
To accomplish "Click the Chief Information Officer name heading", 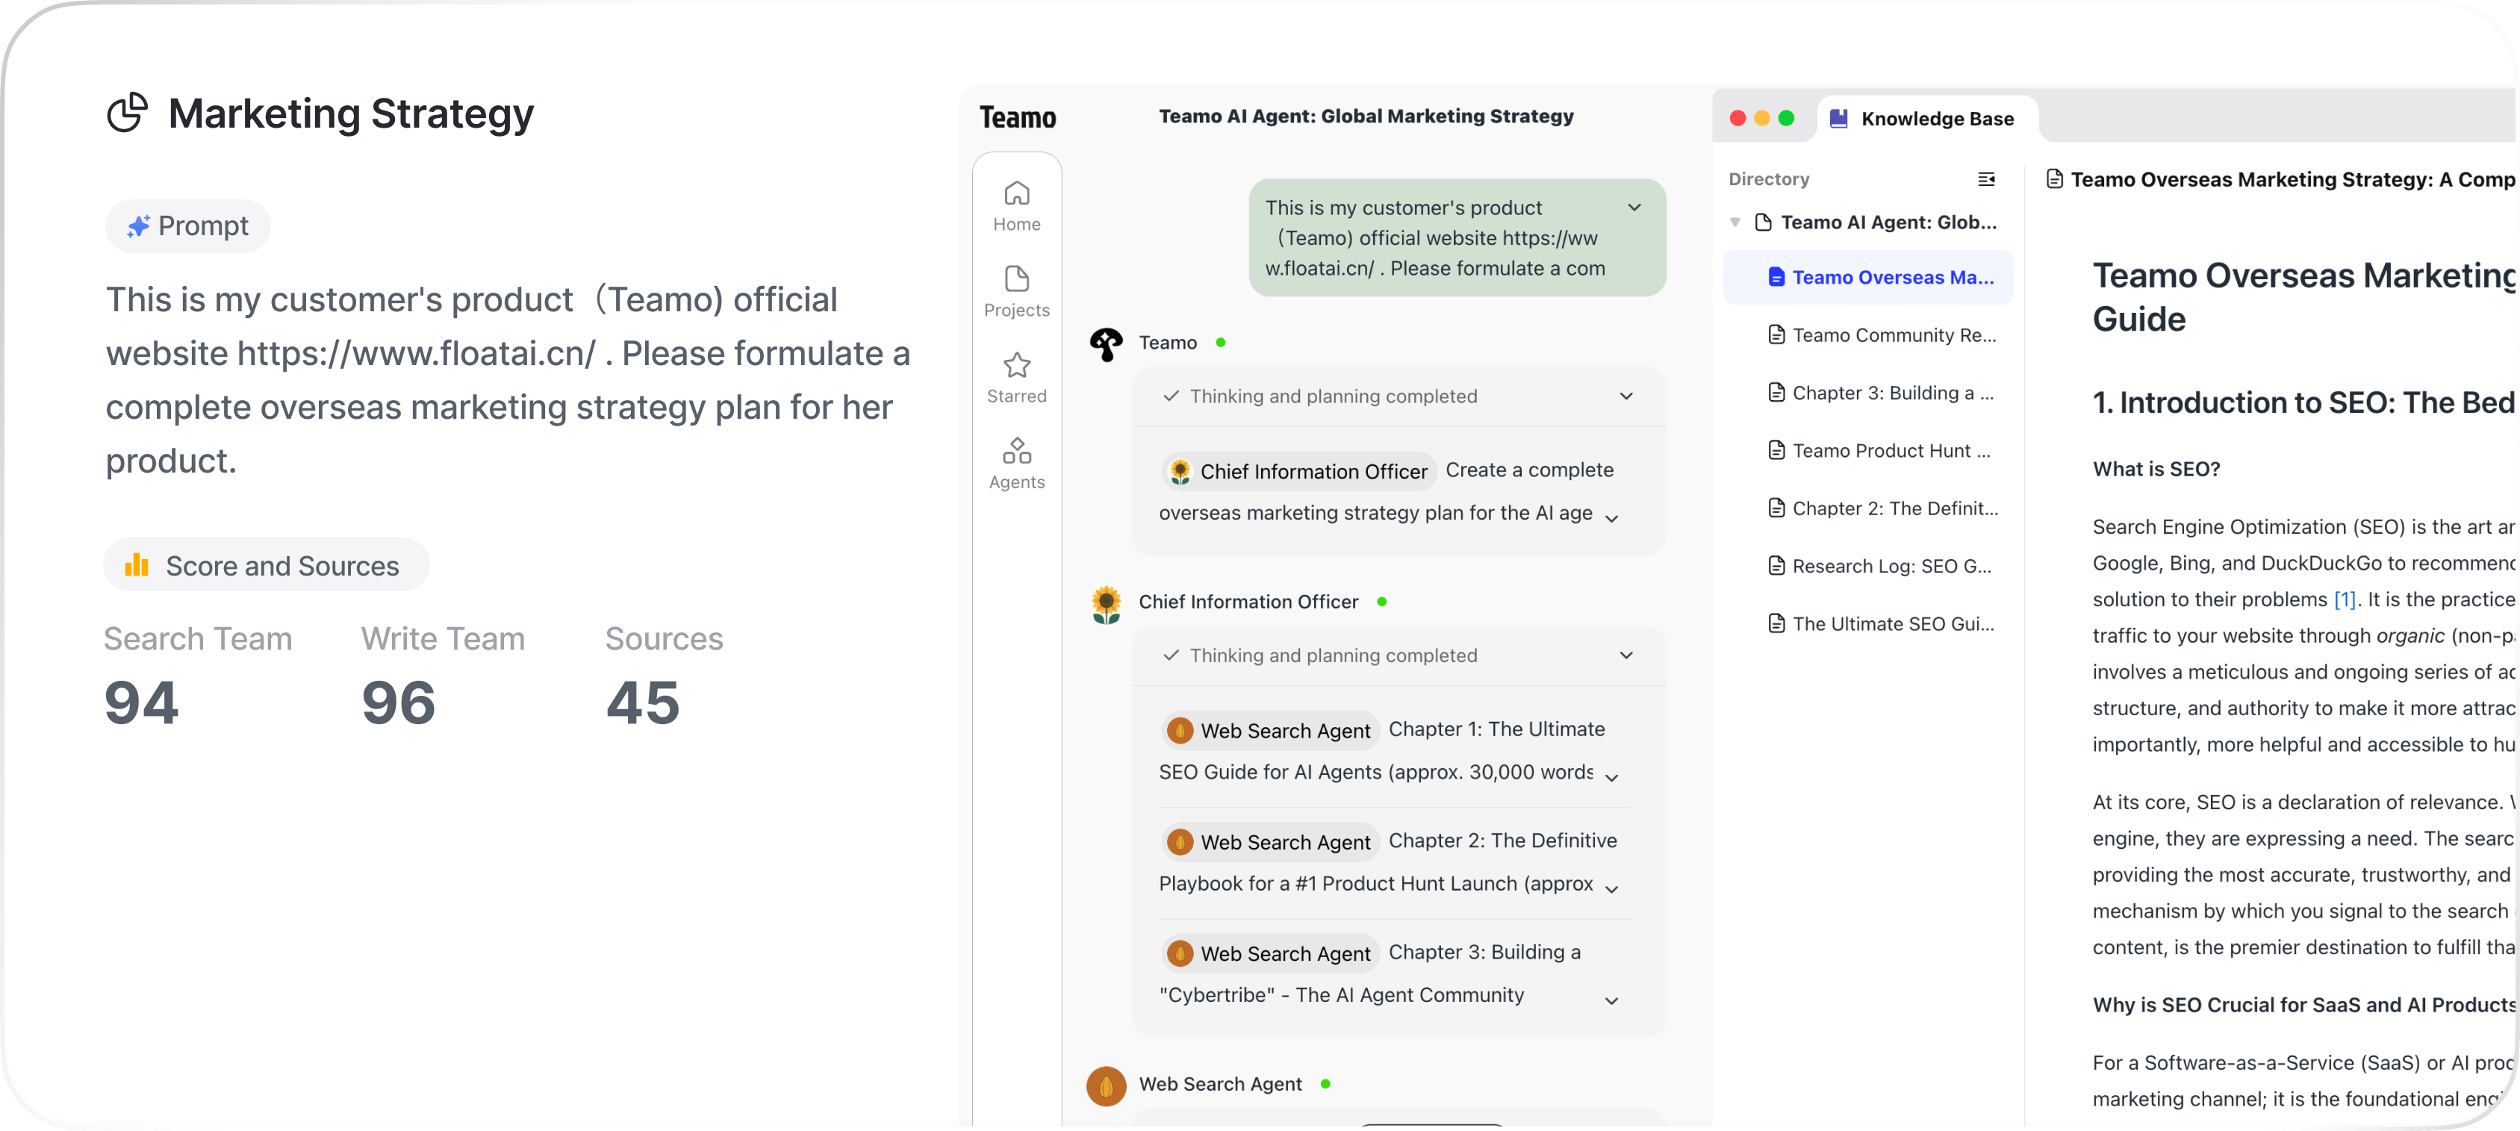I will click(1248, 602).
